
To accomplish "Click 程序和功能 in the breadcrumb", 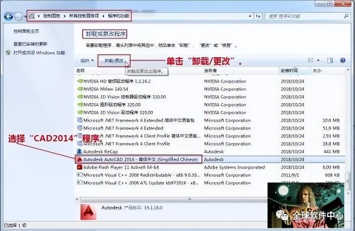I will pos(118,16).
